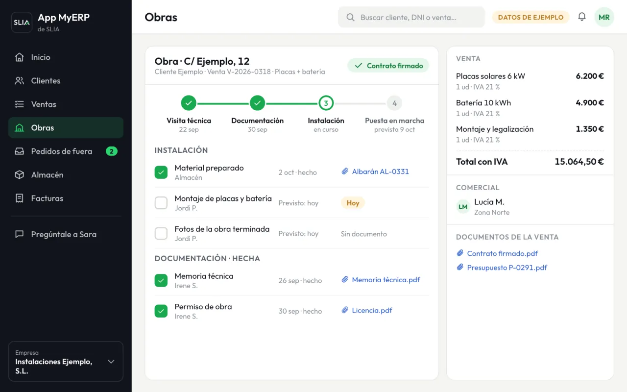The width and height of the screenshot is (627, 392).
Task: Open the MR user avatar
Action: coord(604,17)
